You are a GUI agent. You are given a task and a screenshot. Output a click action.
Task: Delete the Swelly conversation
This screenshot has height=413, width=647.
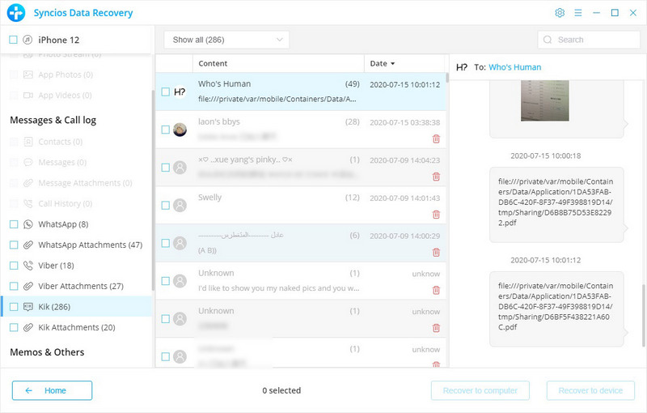(436, 215)
